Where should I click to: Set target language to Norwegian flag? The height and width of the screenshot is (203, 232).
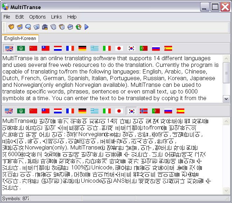[144, 111]
